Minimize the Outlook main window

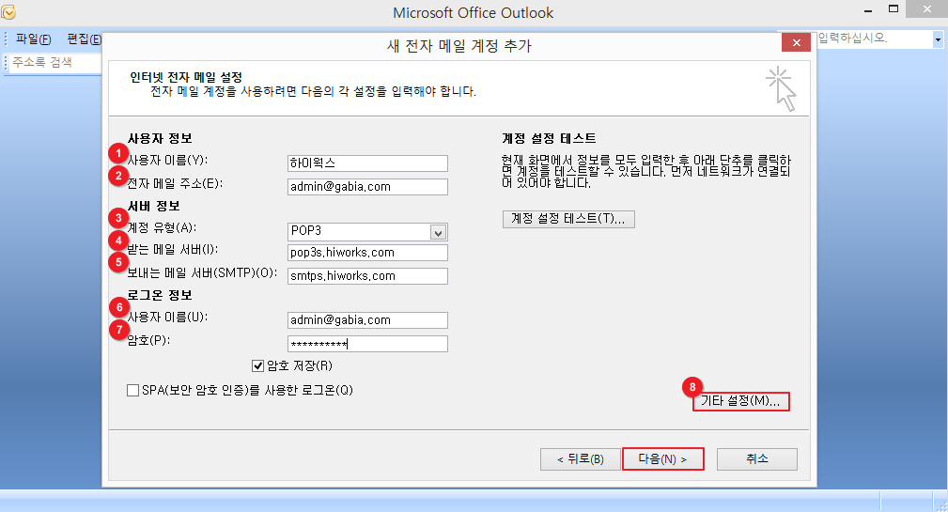tap(868, 11)
